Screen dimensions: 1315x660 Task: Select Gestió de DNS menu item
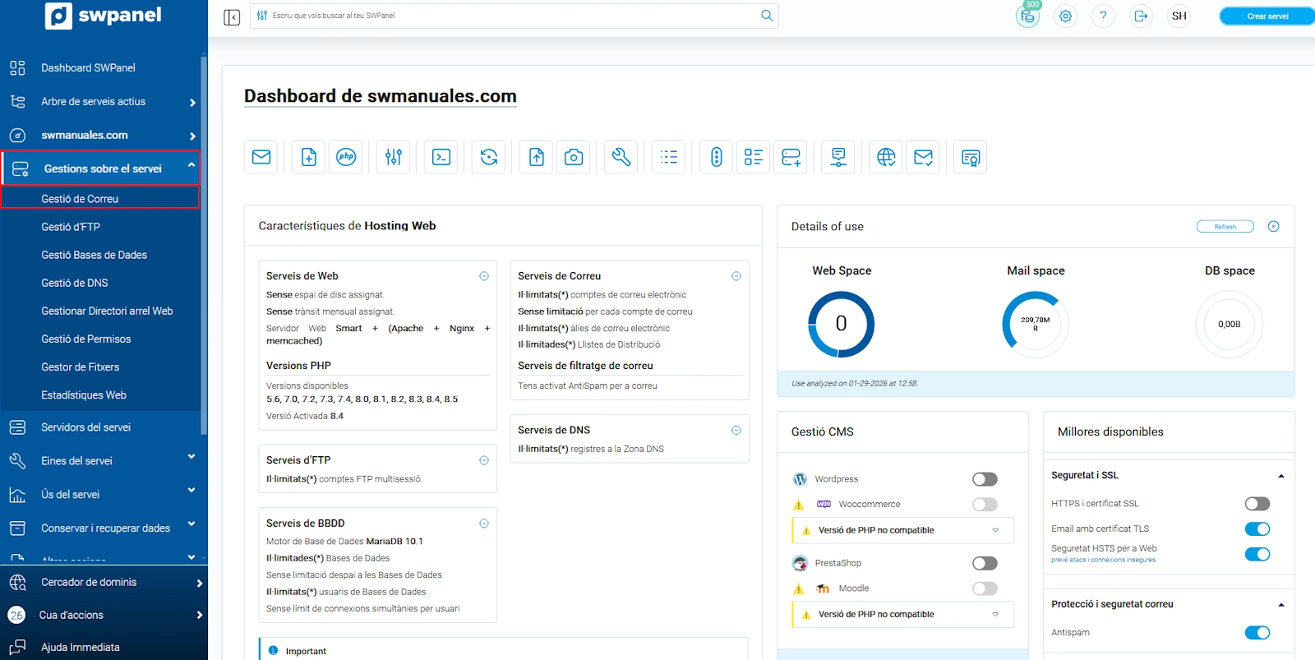[75, 283]
